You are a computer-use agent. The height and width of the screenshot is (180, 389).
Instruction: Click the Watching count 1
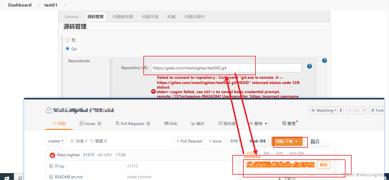341,110
